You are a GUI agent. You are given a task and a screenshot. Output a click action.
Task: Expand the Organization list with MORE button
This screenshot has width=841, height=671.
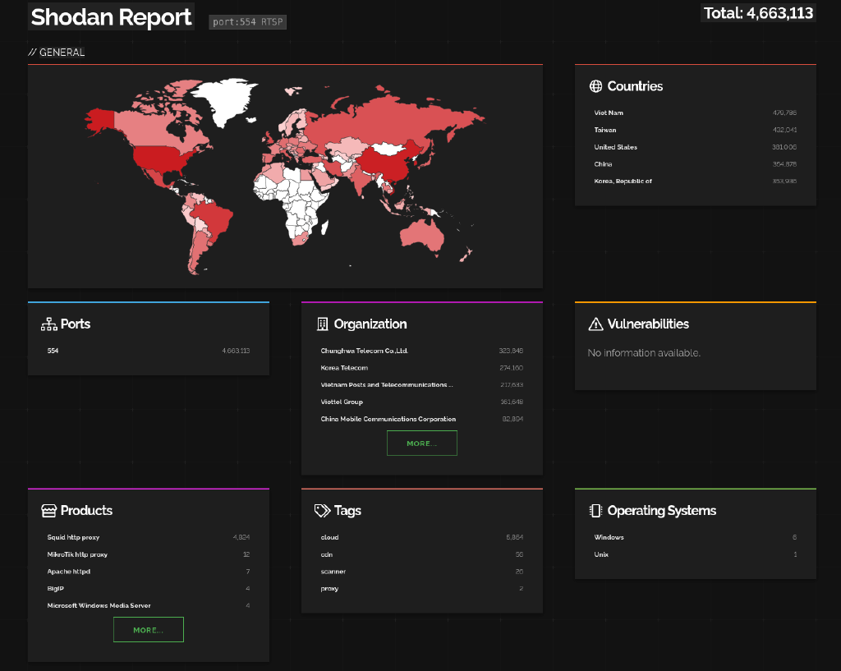click(x=421, y=444)
